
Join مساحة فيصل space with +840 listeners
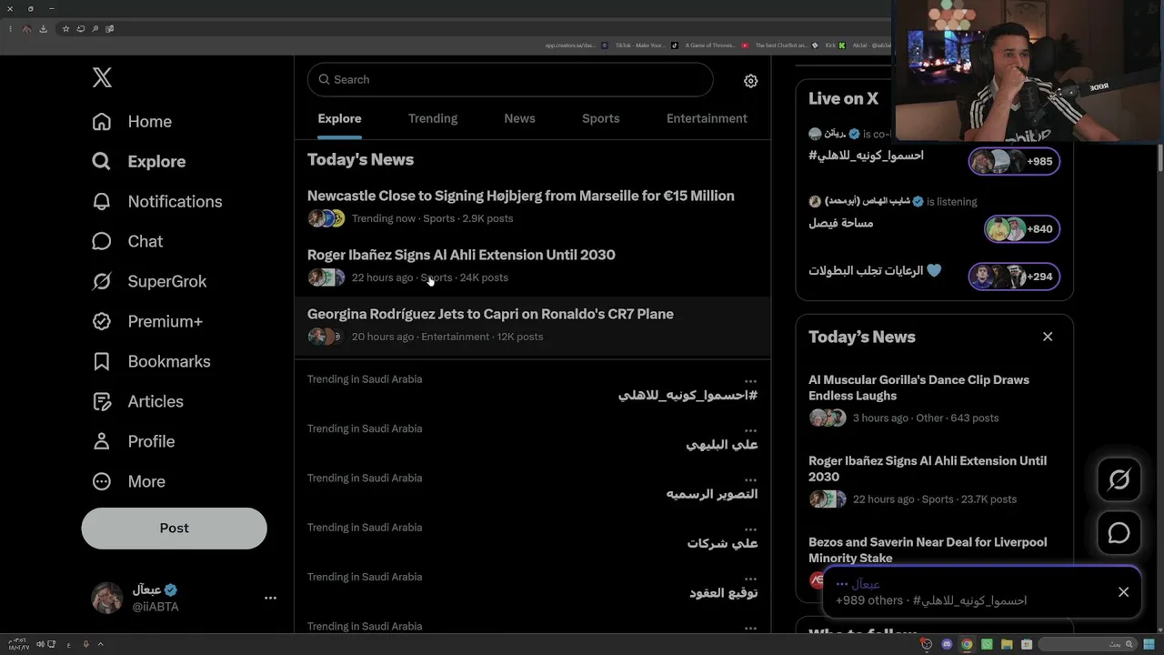point(1022,228)
